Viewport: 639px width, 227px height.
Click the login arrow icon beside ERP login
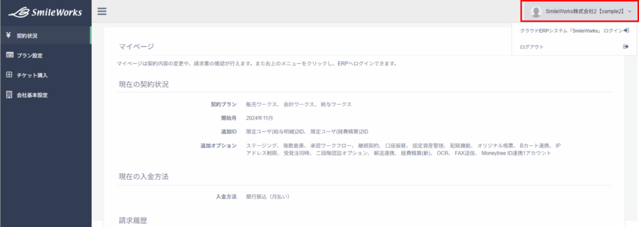coord(627,31)
